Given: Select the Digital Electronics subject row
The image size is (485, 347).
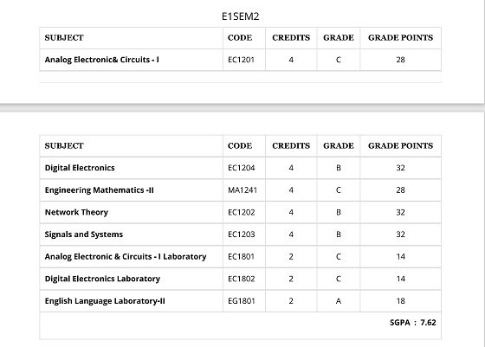Looking at the screenshot, I should [241, 168].
